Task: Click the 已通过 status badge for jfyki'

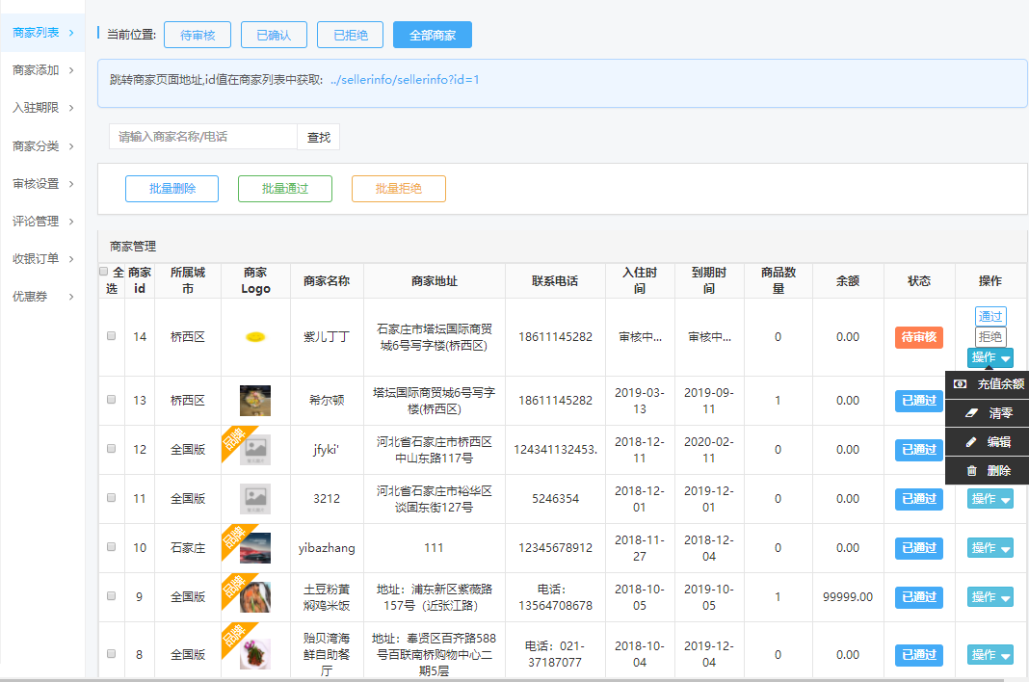Action: click(919, 450)
